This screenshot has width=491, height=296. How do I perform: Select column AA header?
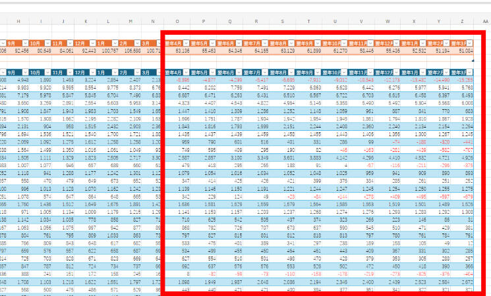[x=485, y=21]
